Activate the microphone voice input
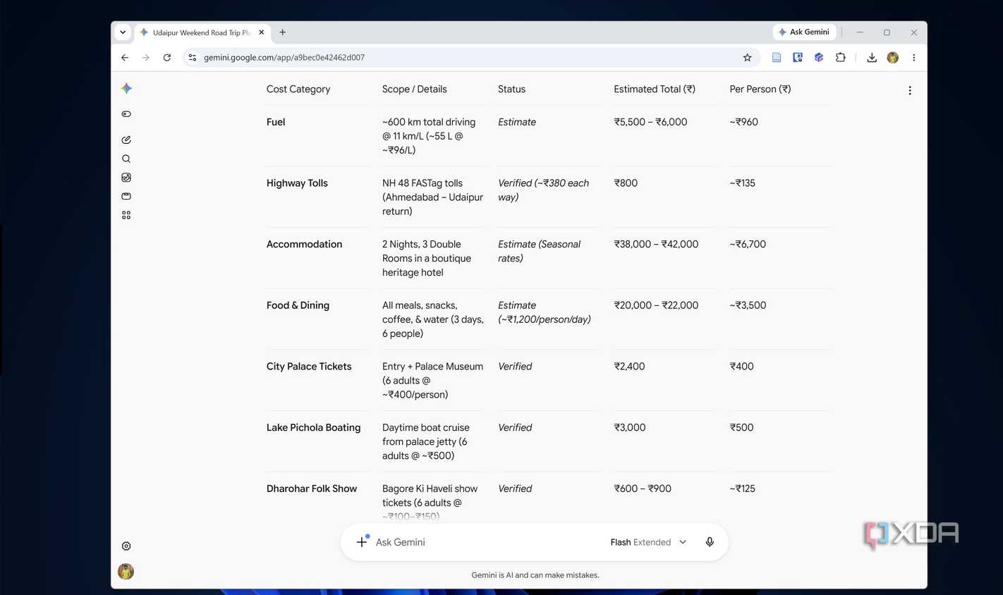The image size is (1003, 595). [710, 541]
